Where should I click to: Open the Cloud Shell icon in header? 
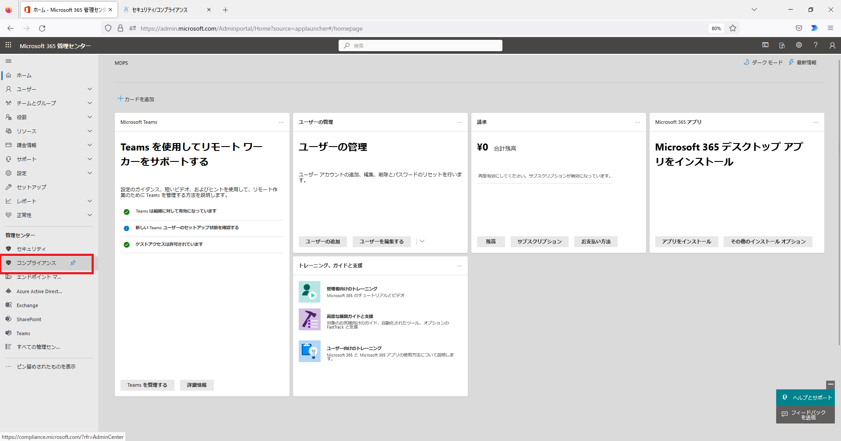click(x=765, y=45)
